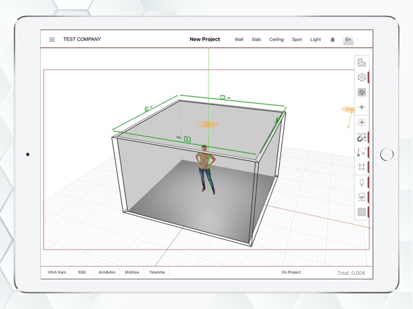Expand the Mobilya category

click(x=132, y=273)
